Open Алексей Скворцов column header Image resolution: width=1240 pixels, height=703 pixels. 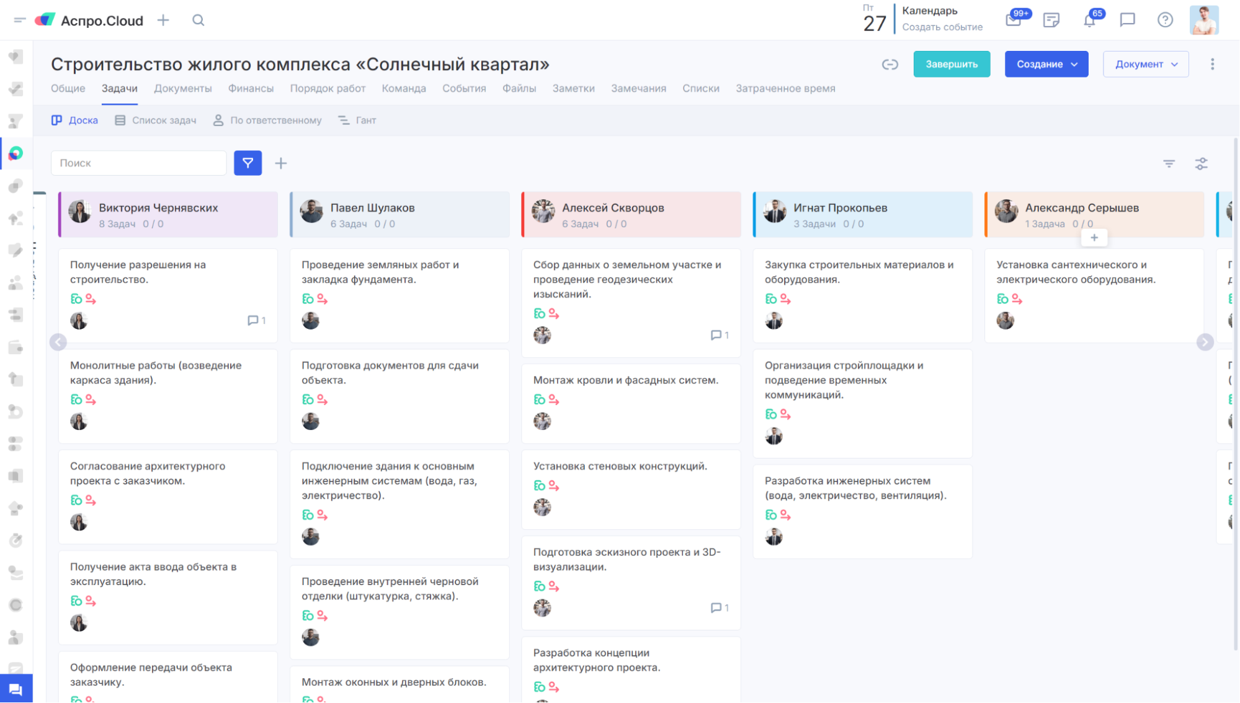pyautogui.click(x=631, y=215)
